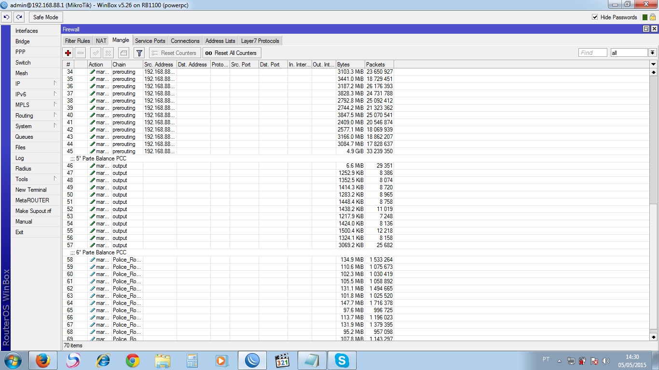The height and width of the screenshot is (370, 659).
Task: Select the '6° Parte Balance PCC' comment row
Action: tap(357, 252)
